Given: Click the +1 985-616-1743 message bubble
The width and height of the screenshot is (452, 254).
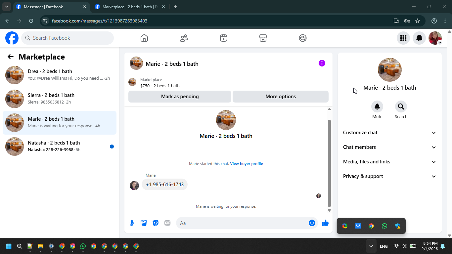Looking at the screenshot, I should [164, 185].
